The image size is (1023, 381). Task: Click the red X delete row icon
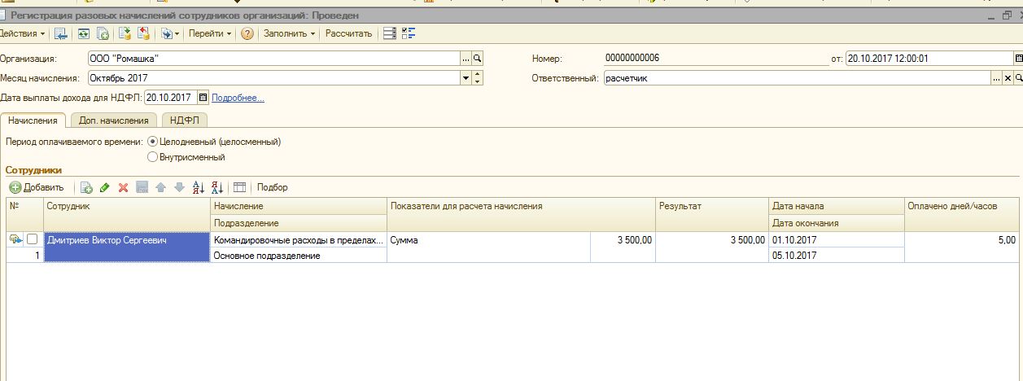[x=123, y=188]
